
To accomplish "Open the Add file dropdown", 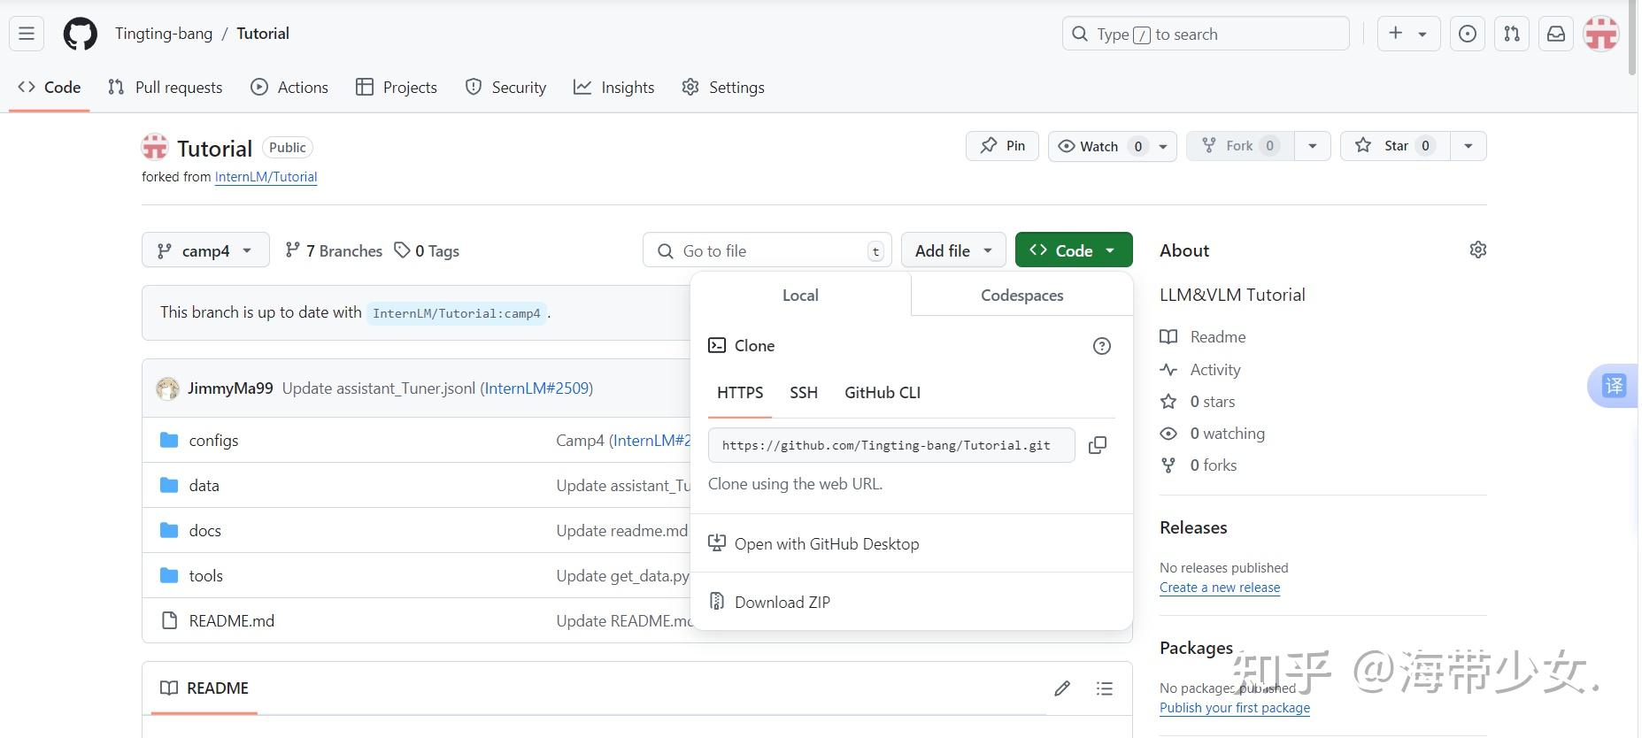I will point(952,251).
